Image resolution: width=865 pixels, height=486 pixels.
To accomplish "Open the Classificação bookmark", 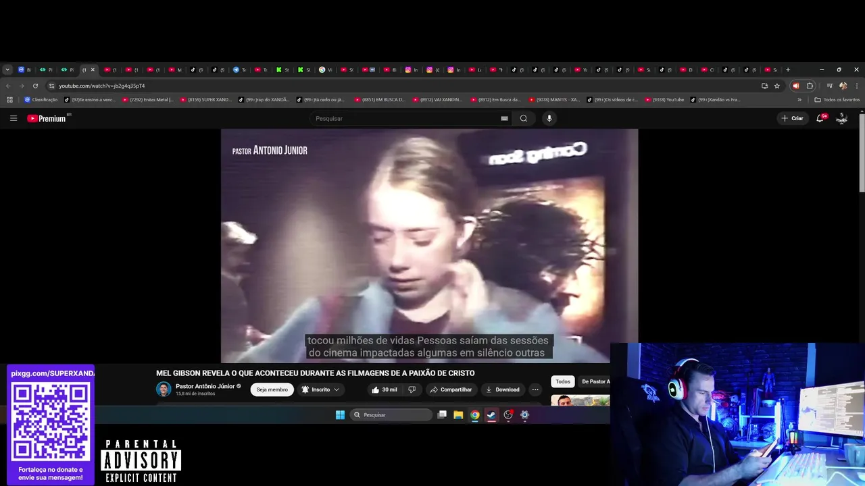I will tap(41, 99).
